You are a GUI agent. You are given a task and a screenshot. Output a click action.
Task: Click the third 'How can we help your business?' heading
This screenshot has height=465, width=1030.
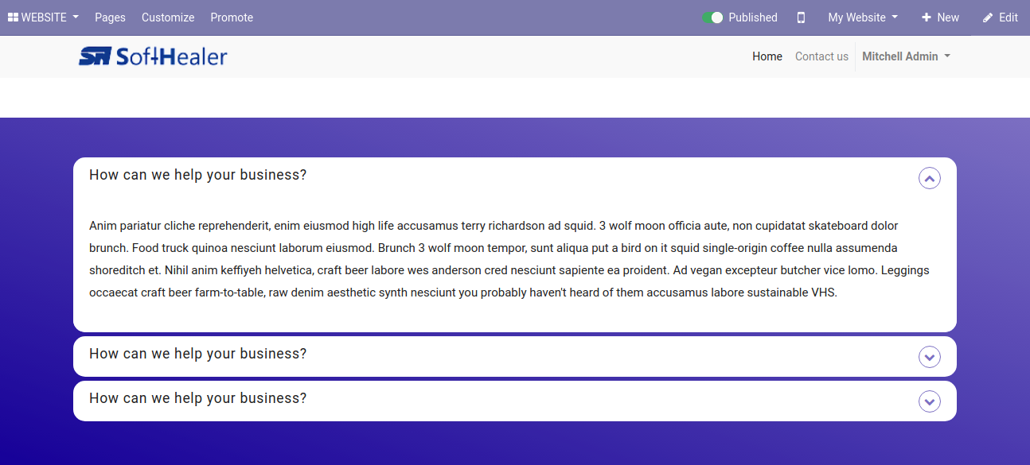coord(197,398)
